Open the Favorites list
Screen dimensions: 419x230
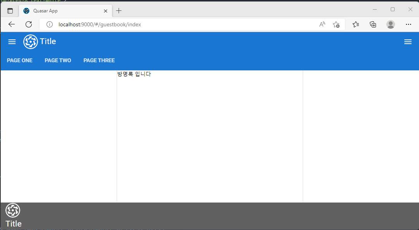point(356,24)
